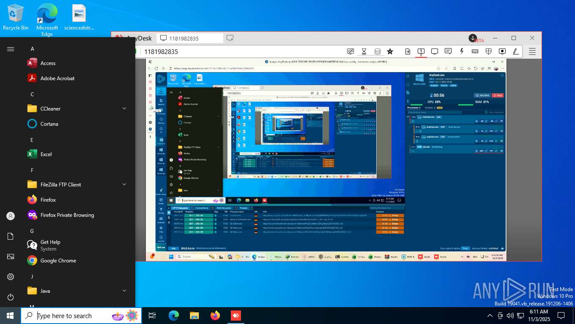575x324 pixels.
Task: Select Microsoft Edge desktop shortcut
Action: pos(47,19)
